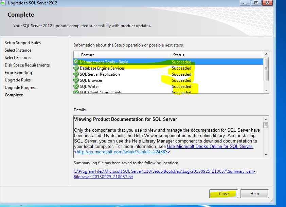This screenshot has height=207, width=286.
Task: Click the feature list scroll down arrow
Action: 266,91
